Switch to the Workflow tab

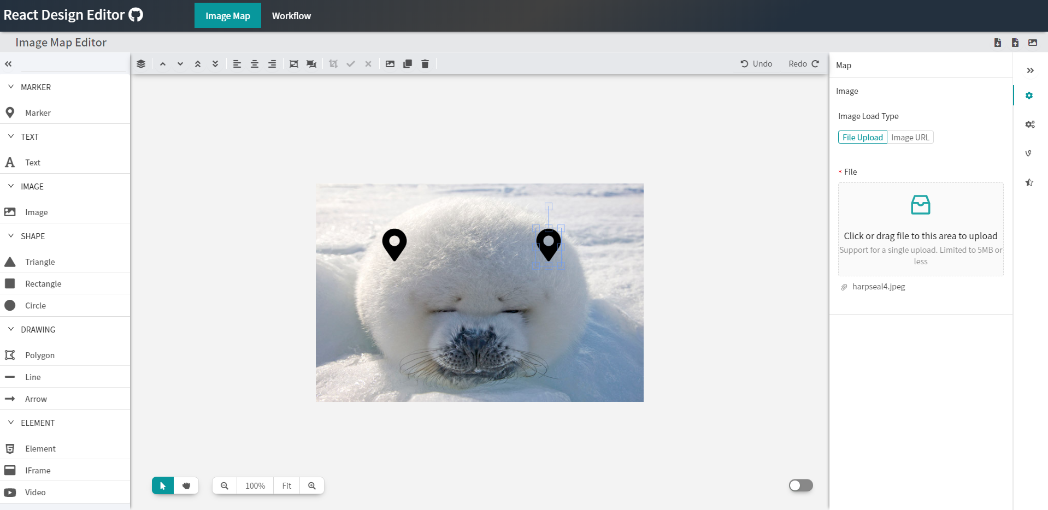coord(291,16)
